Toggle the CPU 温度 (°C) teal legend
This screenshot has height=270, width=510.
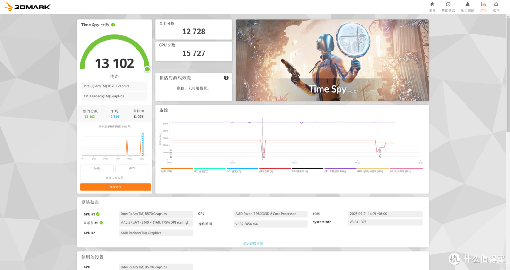coord(210,170)
